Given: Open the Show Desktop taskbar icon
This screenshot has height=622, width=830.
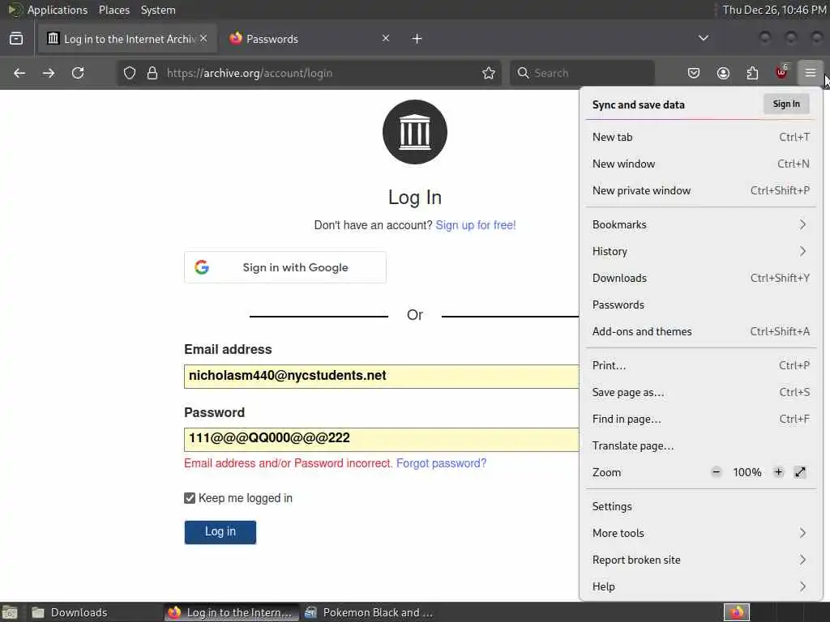Looking at the screenshot, I should pos(10,612).
